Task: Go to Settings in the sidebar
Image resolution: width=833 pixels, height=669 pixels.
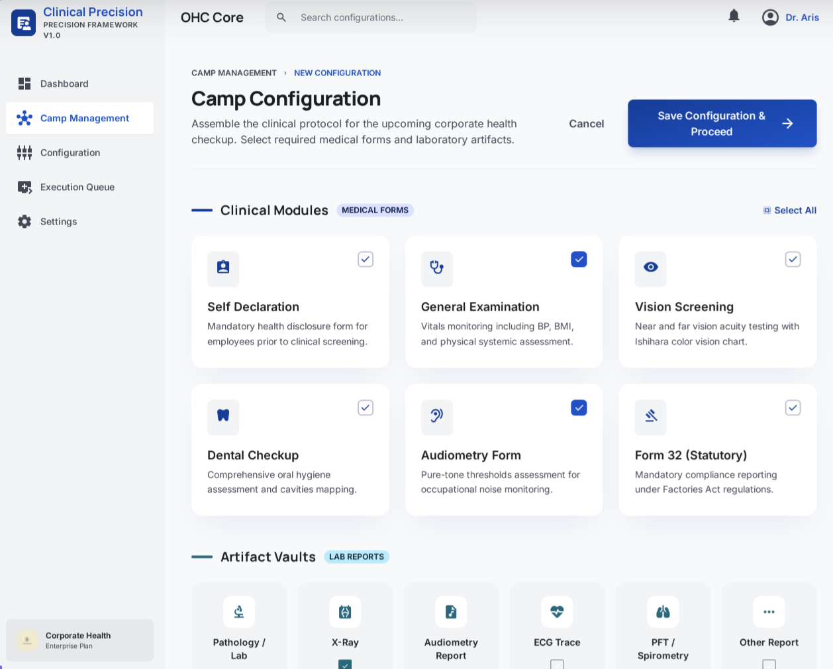Action: click(58, 222)
